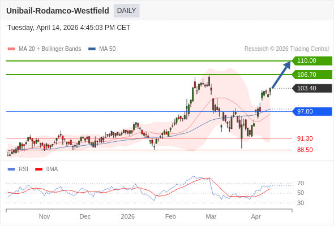Click the 9MA legend red swatch
Viewport: 334px width, 226px height.
[38, 169]
